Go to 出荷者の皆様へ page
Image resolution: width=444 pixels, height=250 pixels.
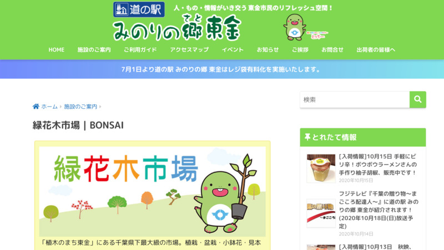[376, 50]
